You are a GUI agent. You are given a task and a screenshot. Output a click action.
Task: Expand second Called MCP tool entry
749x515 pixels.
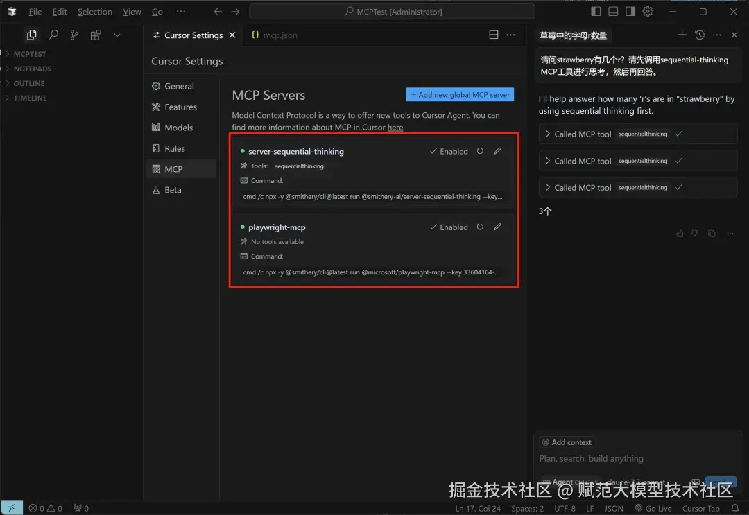point(638,161)
